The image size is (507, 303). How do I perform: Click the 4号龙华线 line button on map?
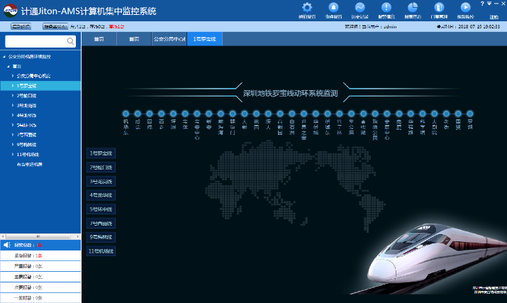pos(101,194)
